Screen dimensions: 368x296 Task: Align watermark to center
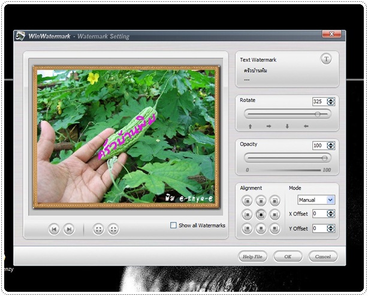[261, 215]
